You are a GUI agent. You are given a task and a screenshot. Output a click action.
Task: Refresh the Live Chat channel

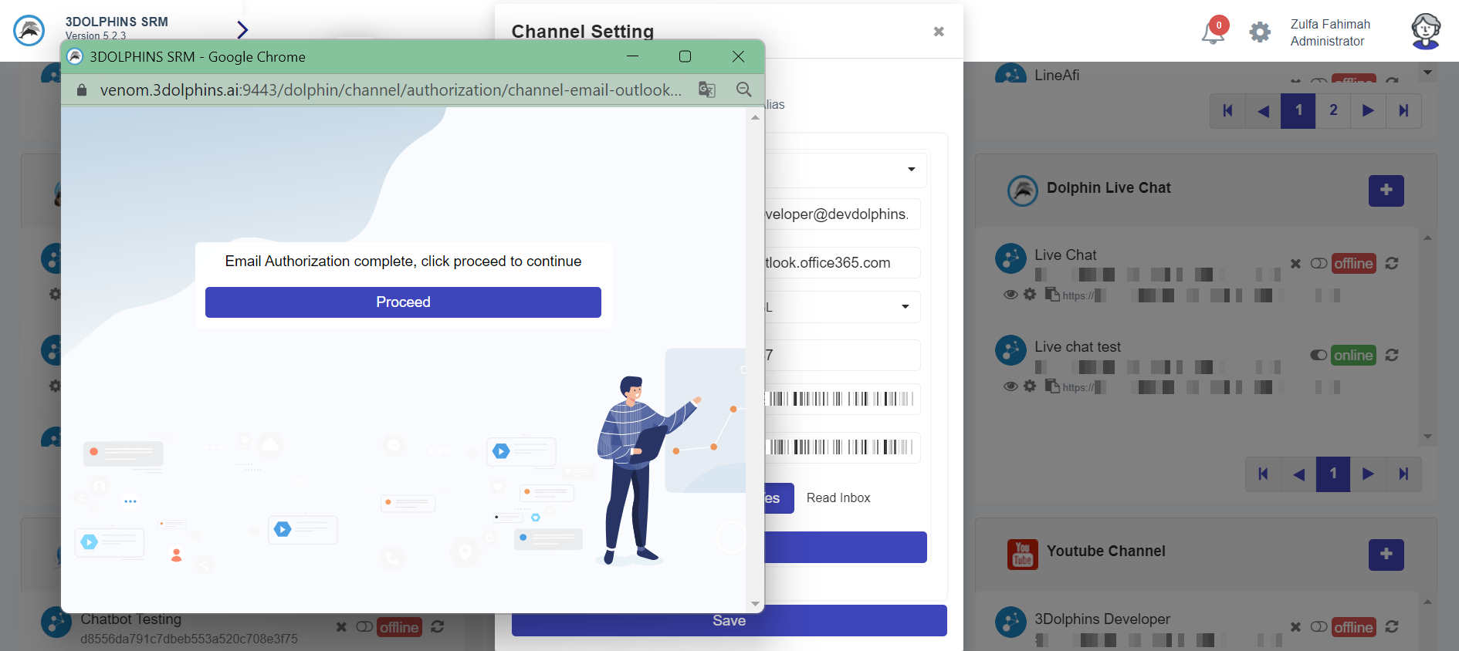pyautogui.click(x=1392, y=264)
